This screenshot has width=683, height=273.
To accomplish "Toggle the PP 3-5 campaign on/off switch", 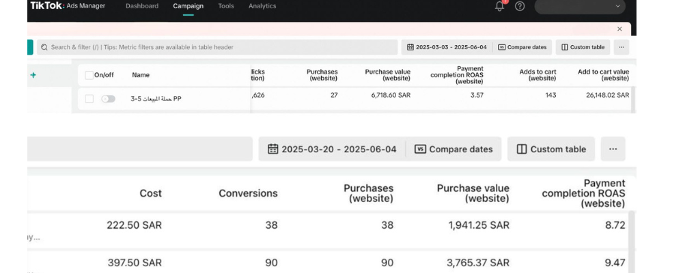I will (x=108, y=99).
